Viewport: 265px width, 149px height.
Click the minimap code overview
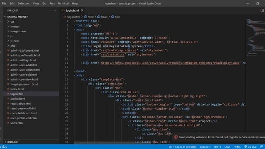[x=255, y=37]
